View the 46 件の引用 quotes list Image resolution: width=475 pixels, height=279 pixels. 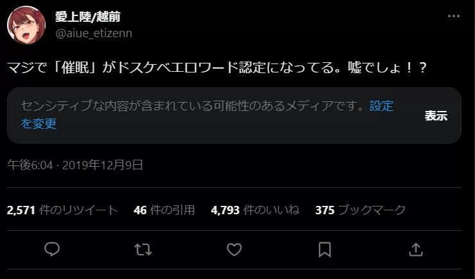coord(164,210)
